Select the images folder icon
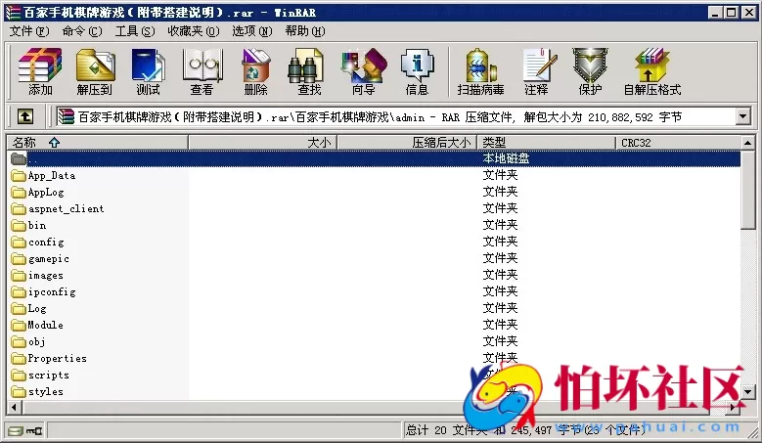This screenshot has height=443, width=762. point(19,276)
